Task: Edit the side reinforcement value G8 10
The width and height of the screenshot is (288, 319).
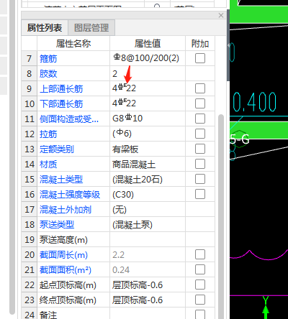Action: coord(148,119)
